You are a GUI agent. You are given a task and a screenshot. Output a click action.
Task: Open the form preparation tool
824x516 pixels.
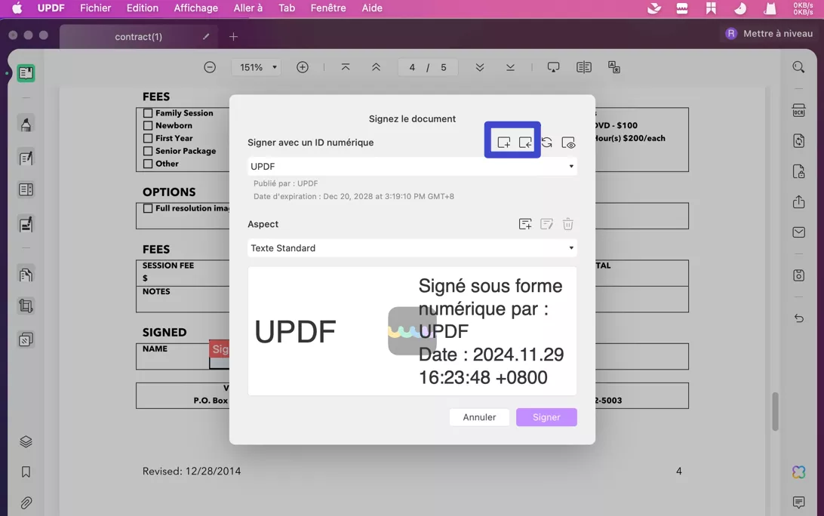(x=26, y=189)
